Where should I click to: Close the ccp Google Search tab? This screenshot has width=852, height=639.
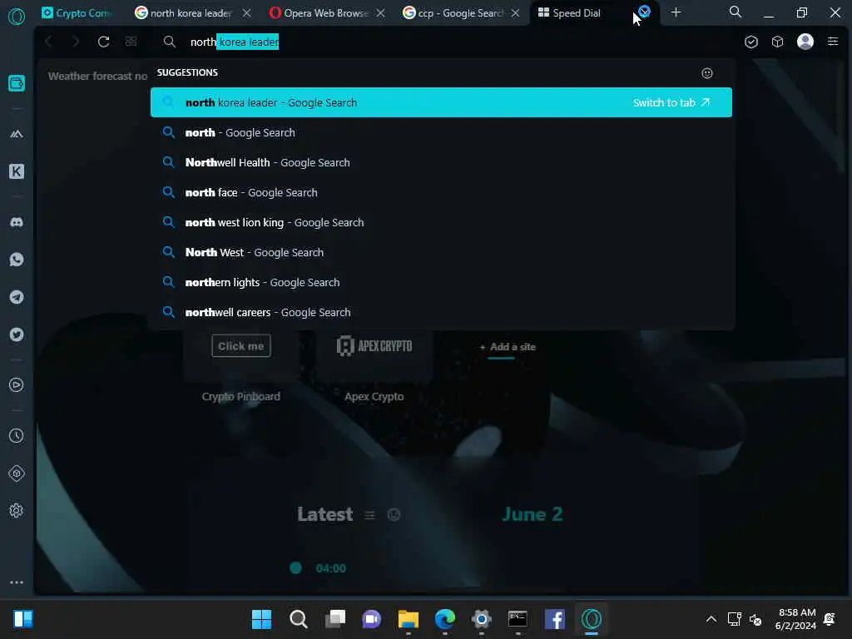click(515, 12)
